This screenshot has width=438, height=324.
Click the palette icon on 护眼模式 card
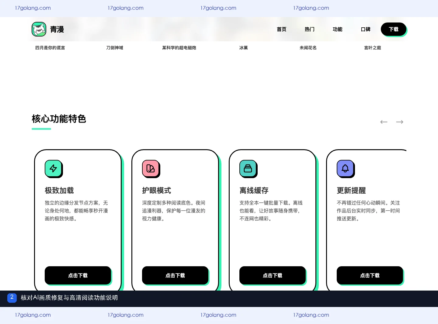pyautogui.click(x=151, y=168)
